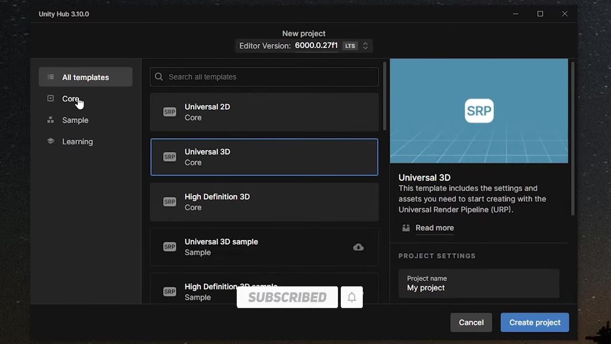Close the Unity Hub window
611x344 pixels.
click(x=565, y=14)
